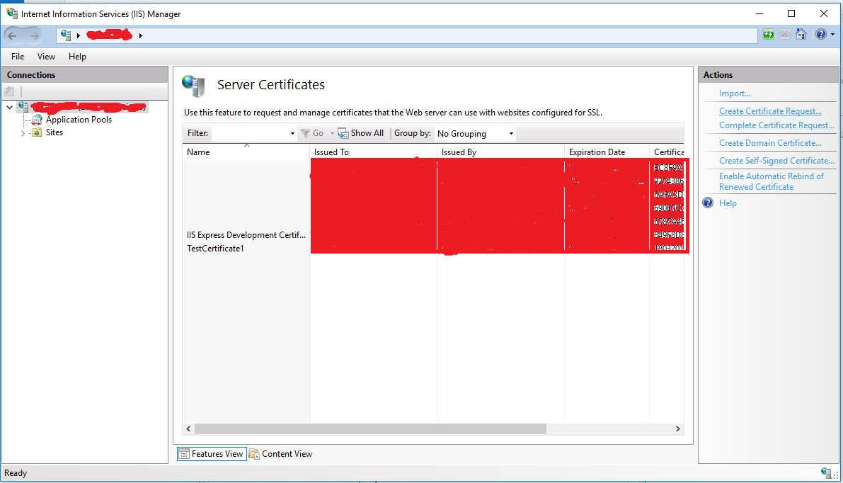
Task: Click the Home icon in top toolbar
Action: click(x=801, y=34)
